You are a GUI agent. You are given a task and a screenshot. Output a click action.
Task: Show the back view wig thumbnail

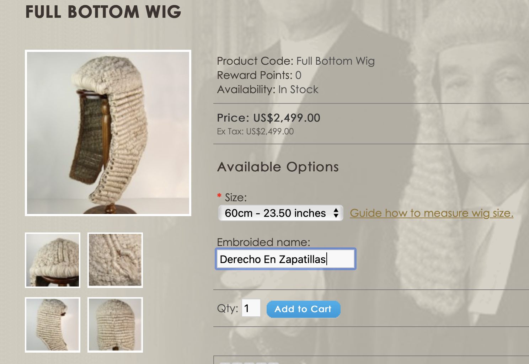[x=115, y=325]
